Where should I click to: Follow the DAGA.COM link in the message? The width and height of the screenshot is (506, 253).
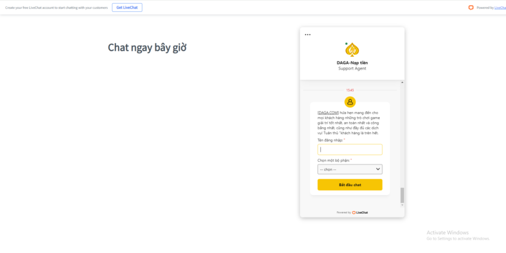click(328, 113)
